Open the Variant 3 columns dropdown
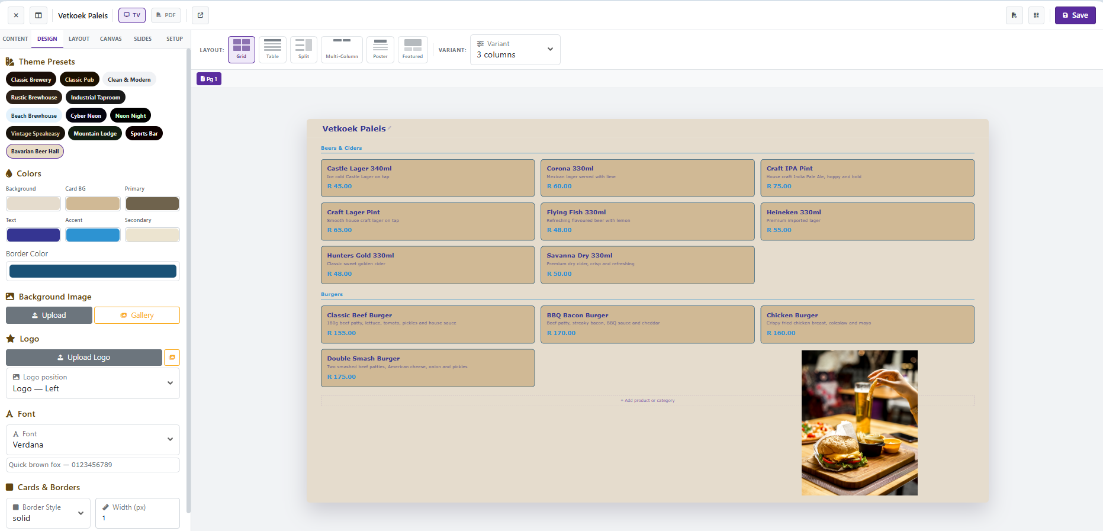This screenshot has width=1103, height=531. tap(515, 50)
